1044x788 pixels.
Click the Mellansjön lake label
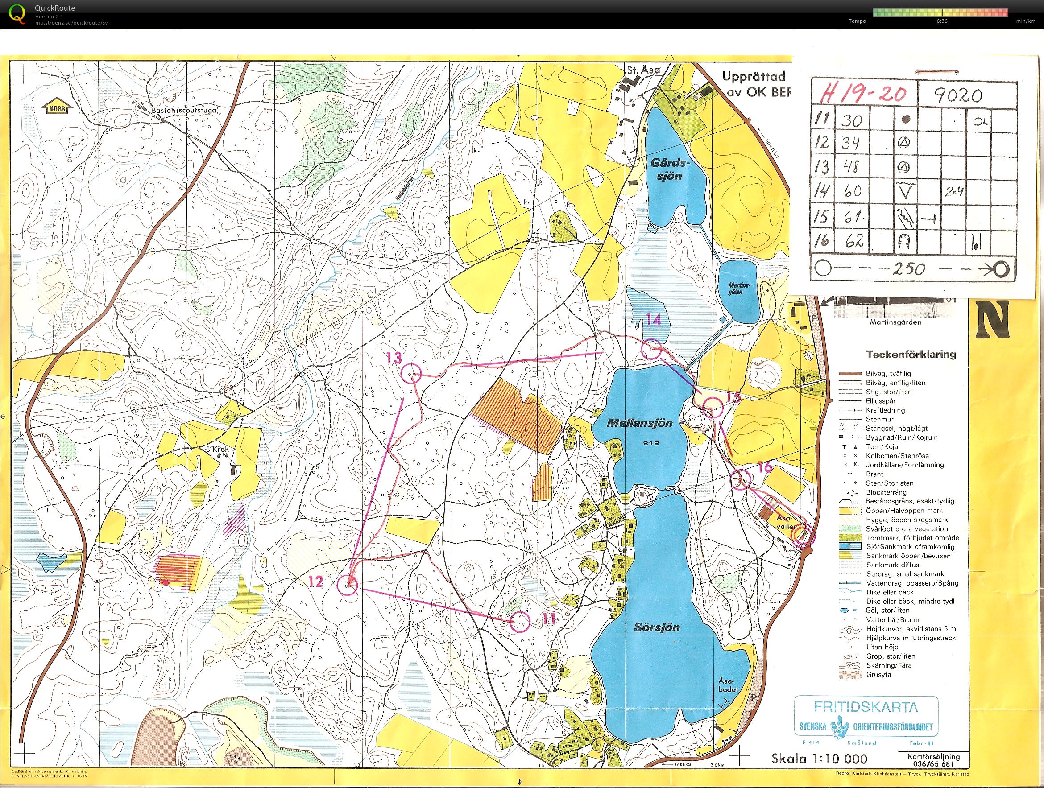639,423
